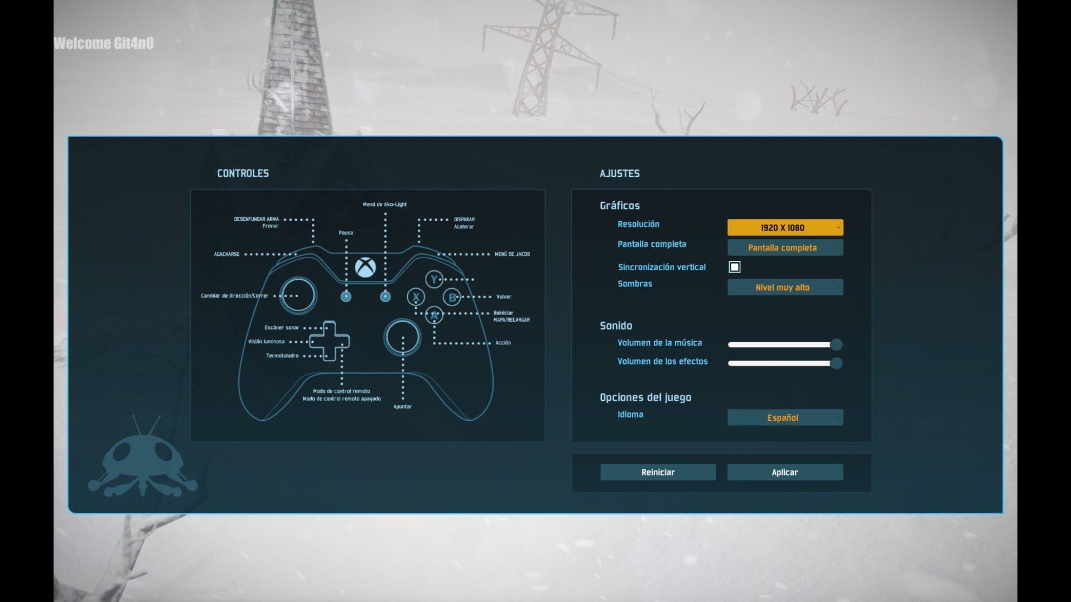Adjust the Volumen de los efectos slider
Viewport: 1071px width, 602px height.
tap(836, 363)
